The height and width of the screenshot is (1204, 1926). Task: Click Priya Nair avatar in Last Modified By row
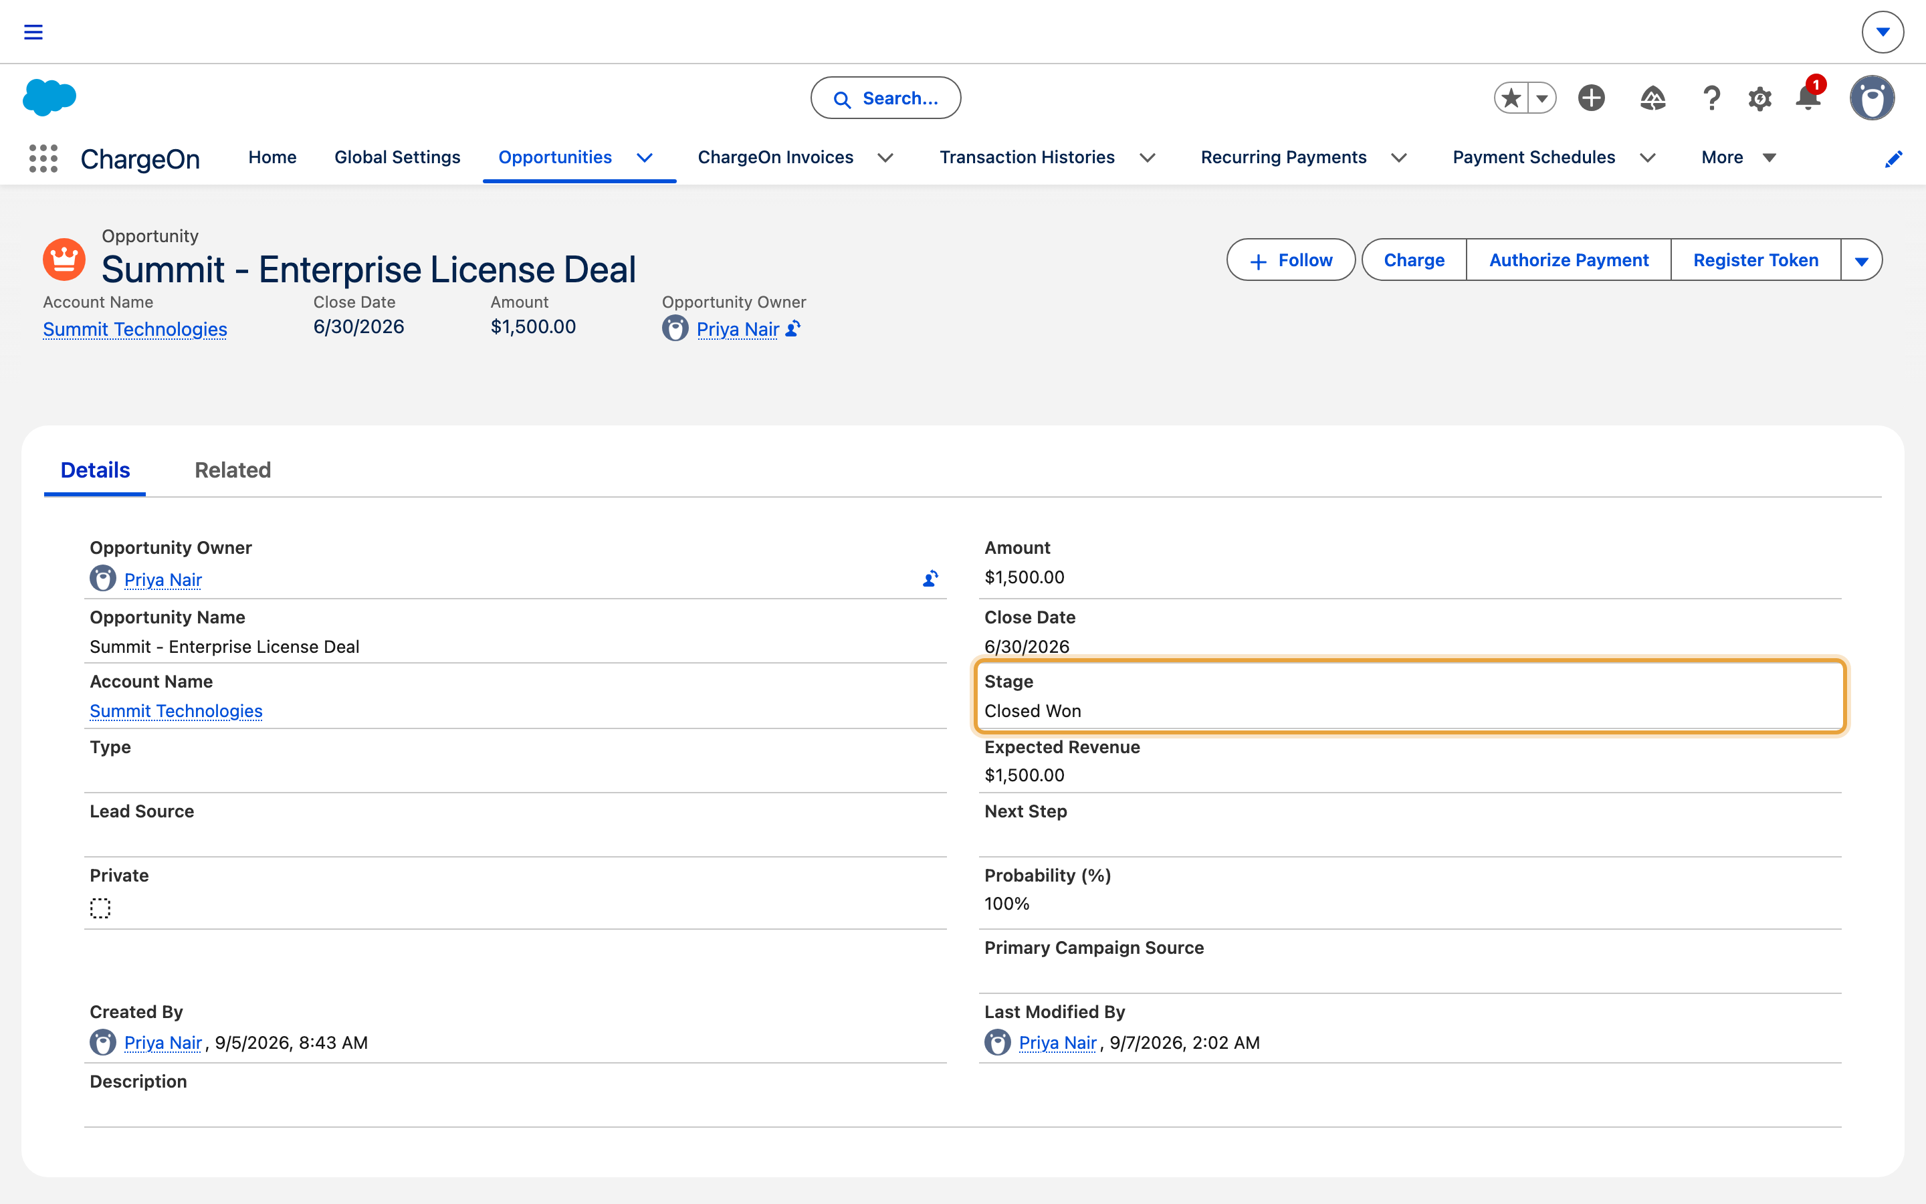coord(997,1041)
